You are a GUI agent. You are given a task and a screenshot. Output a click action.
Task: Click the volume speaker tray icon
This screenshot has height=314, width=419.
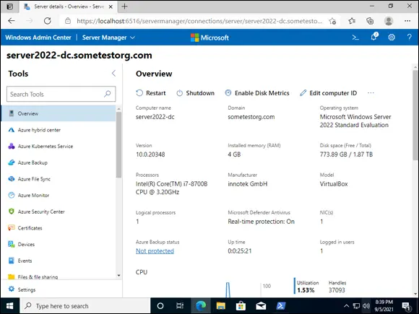[366, 306]
